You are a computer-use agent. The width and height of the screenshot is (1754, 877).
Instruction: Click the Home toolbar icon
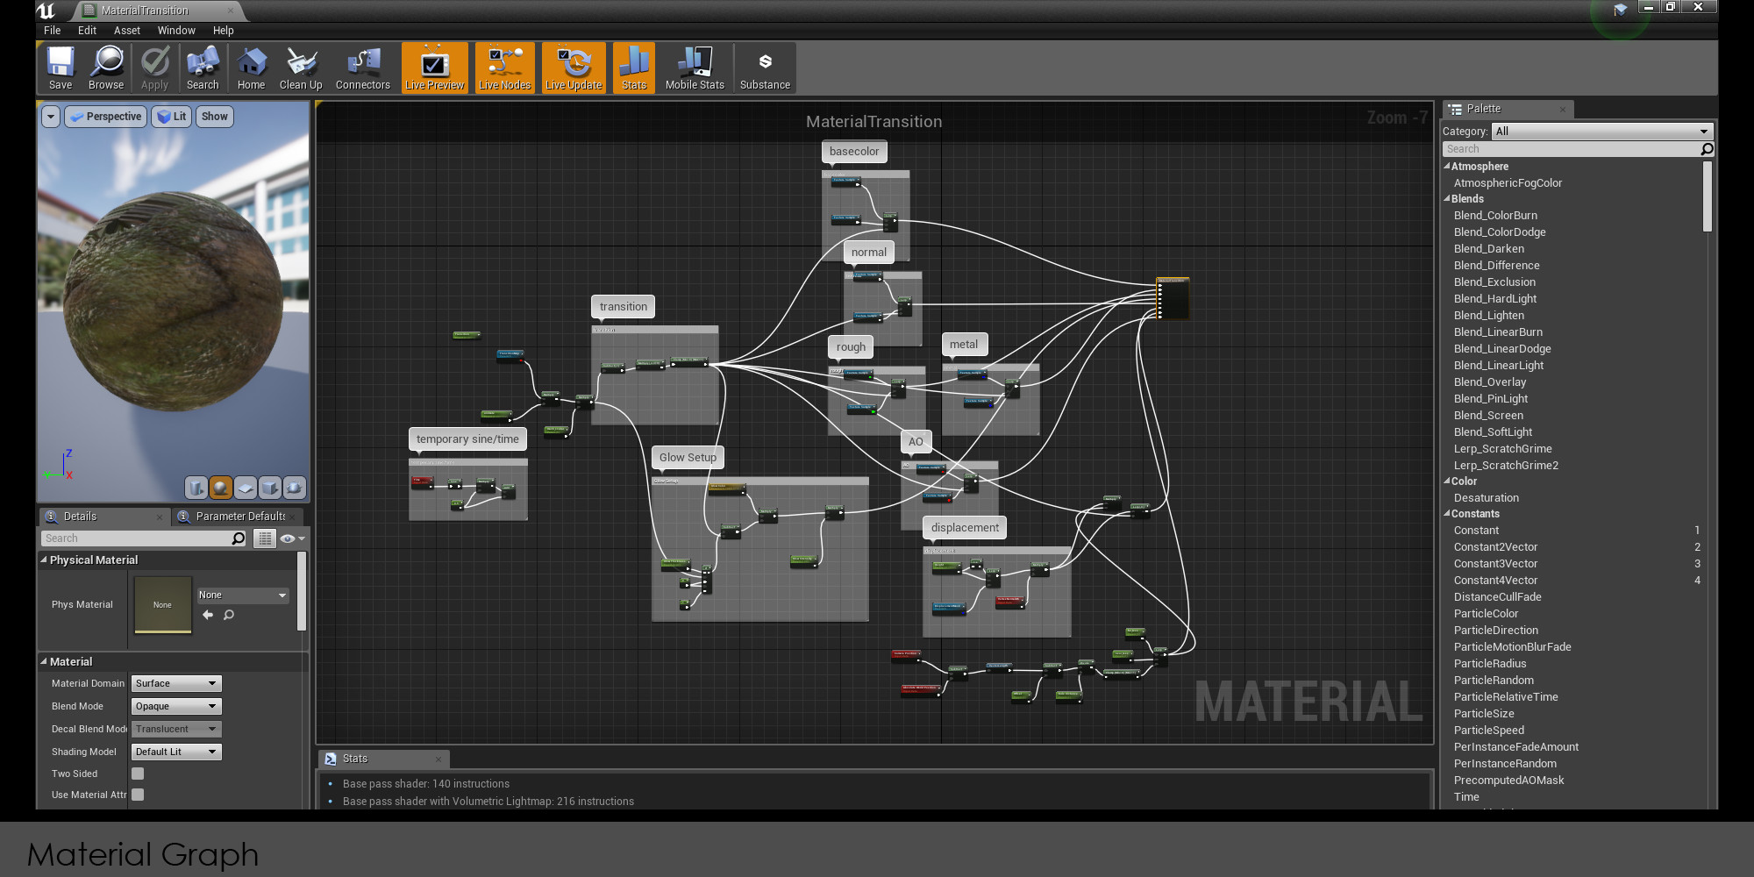pos(251,68)
